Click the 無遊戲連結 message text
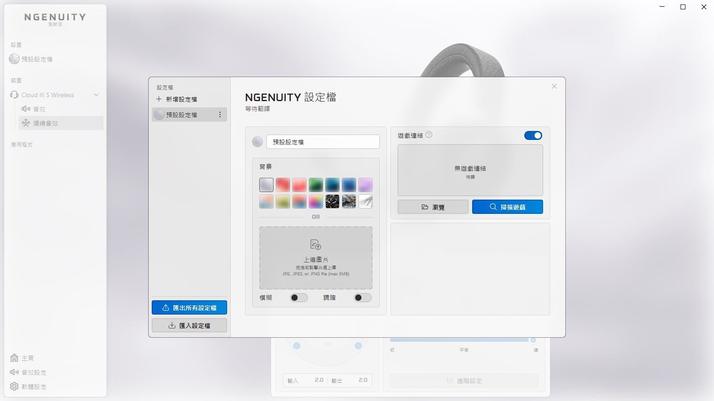The height and width of the screenshot is (401, 714). (x=470, y=168)
